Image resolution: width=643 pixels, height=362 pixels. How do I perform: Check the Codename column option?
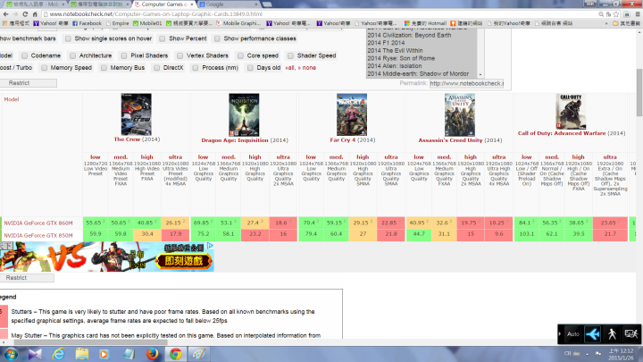[x=25, y=55]
